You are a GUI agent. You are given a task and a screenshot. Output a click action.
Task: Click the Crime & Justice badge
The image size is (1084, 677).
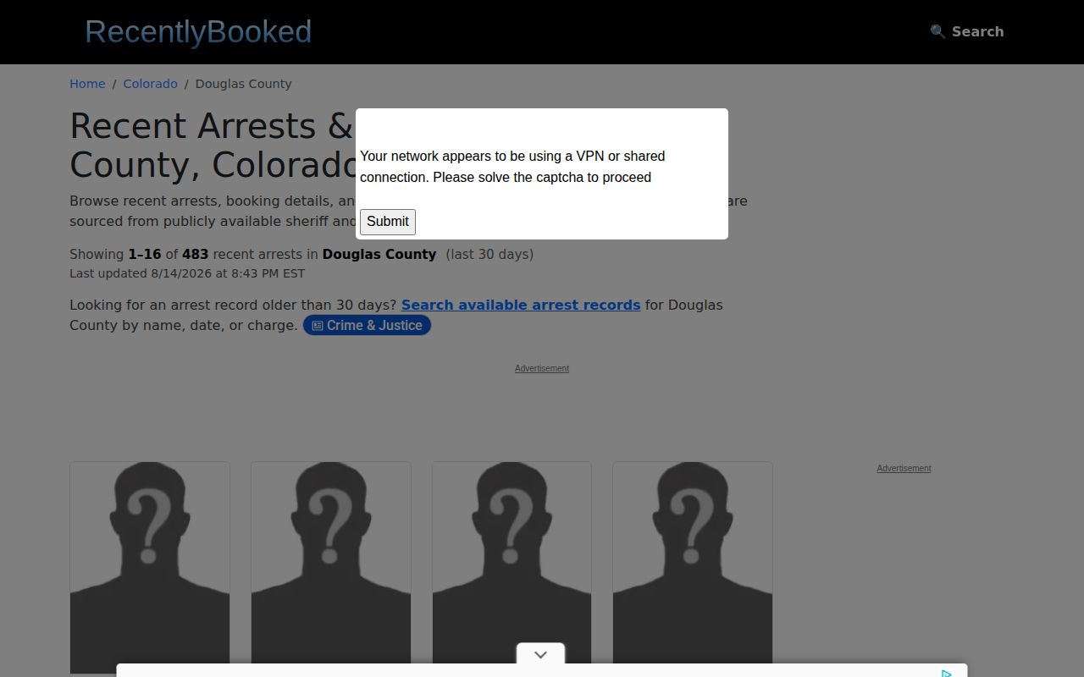click(367, 326)
